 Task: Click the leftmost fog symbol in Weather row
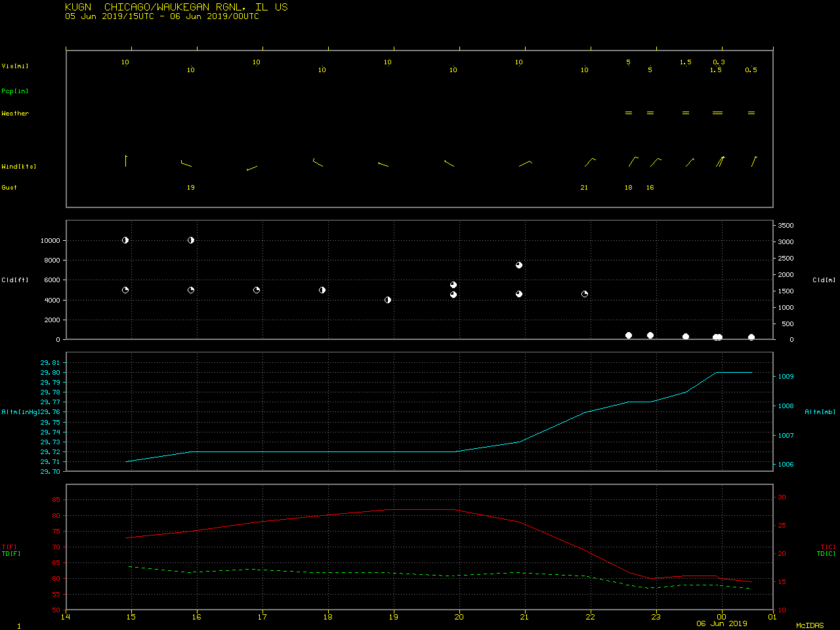pyautogui.click(x=629, y=113)
